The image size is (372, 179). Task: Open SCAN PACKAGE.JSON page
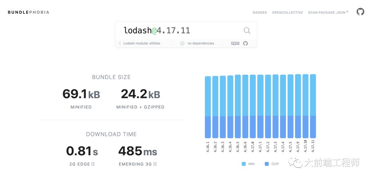328,12
